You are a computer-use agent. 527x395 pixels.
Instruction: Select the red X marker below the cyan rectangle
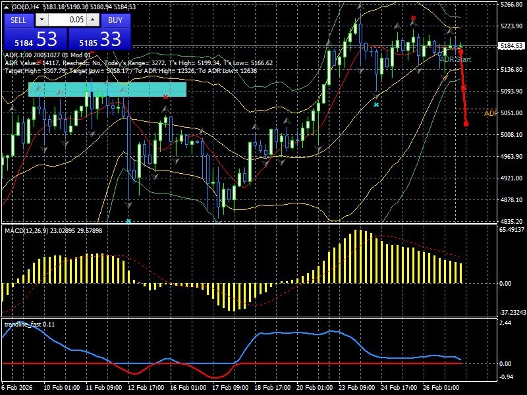(x=165, y=97)
